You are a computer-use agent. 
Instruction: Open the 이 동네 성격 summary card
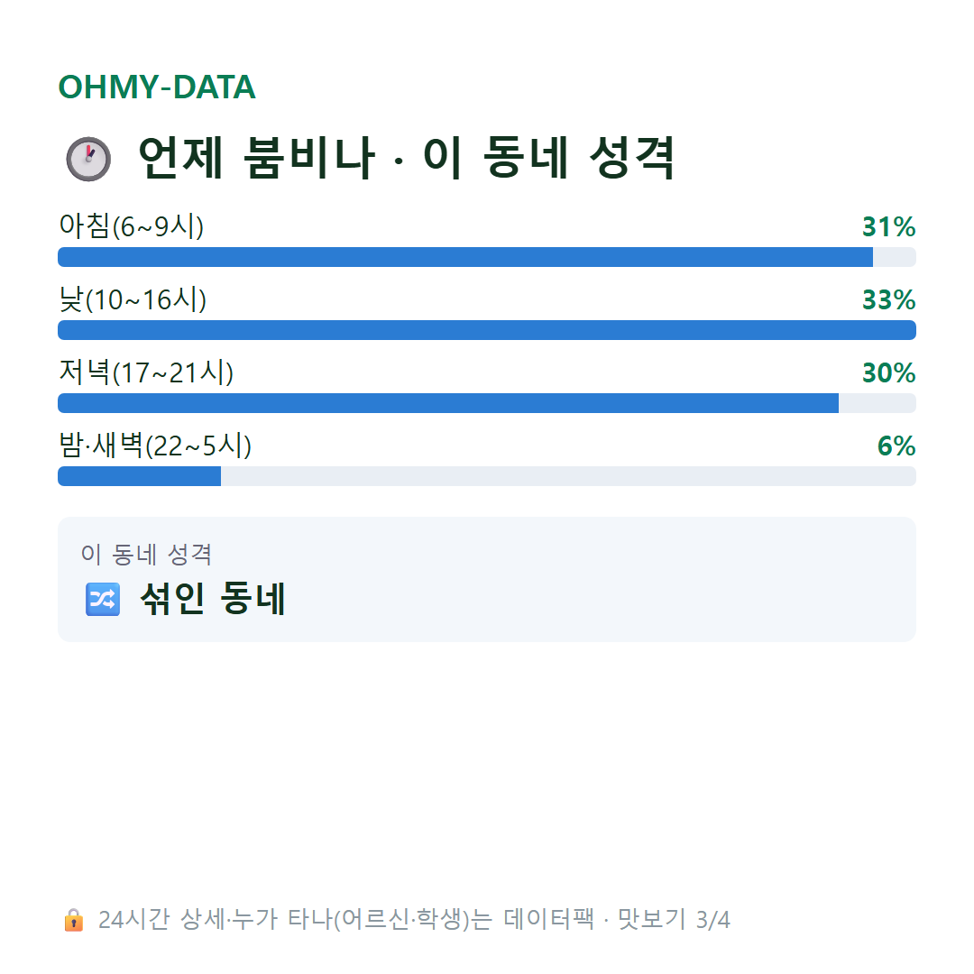487,580
